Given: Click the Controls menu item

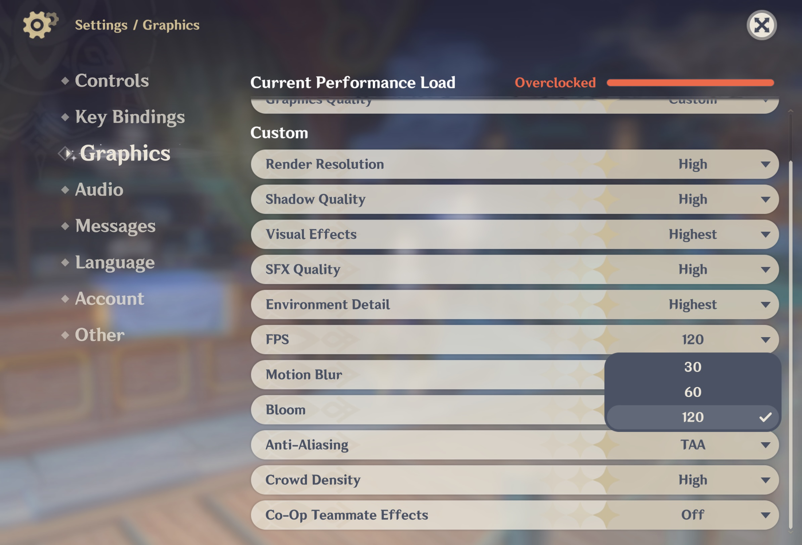Looking at the screenshot, I should click(x=113, y=80).
